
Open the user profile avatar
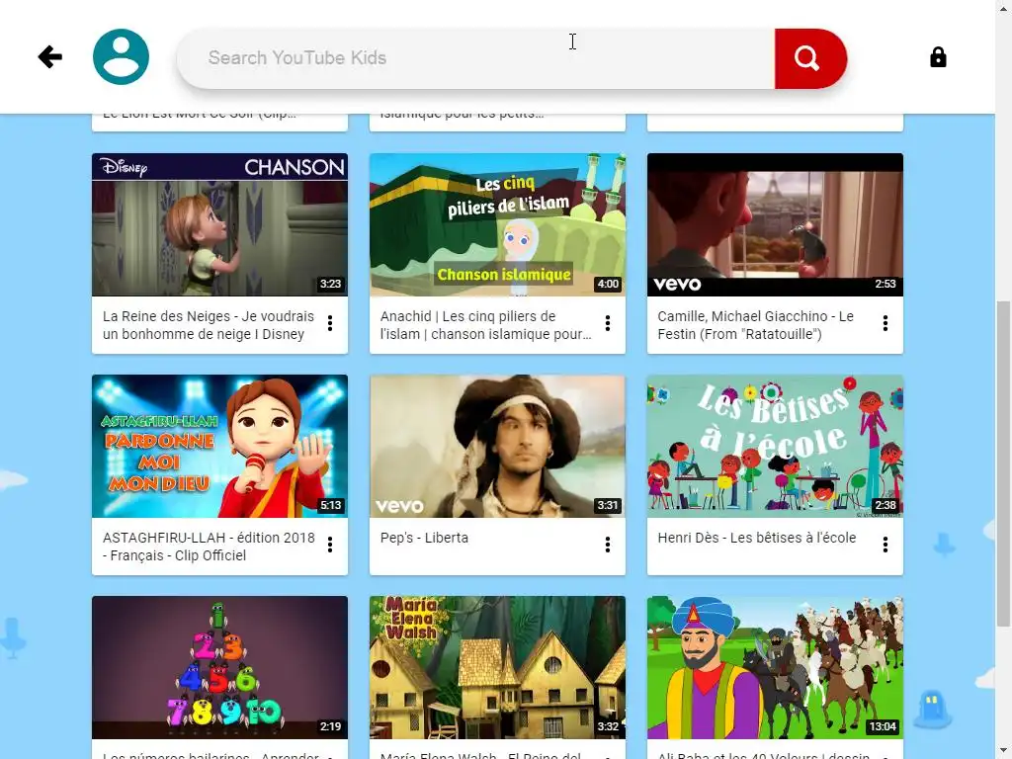pyautogui.click(x=121, y=56)
